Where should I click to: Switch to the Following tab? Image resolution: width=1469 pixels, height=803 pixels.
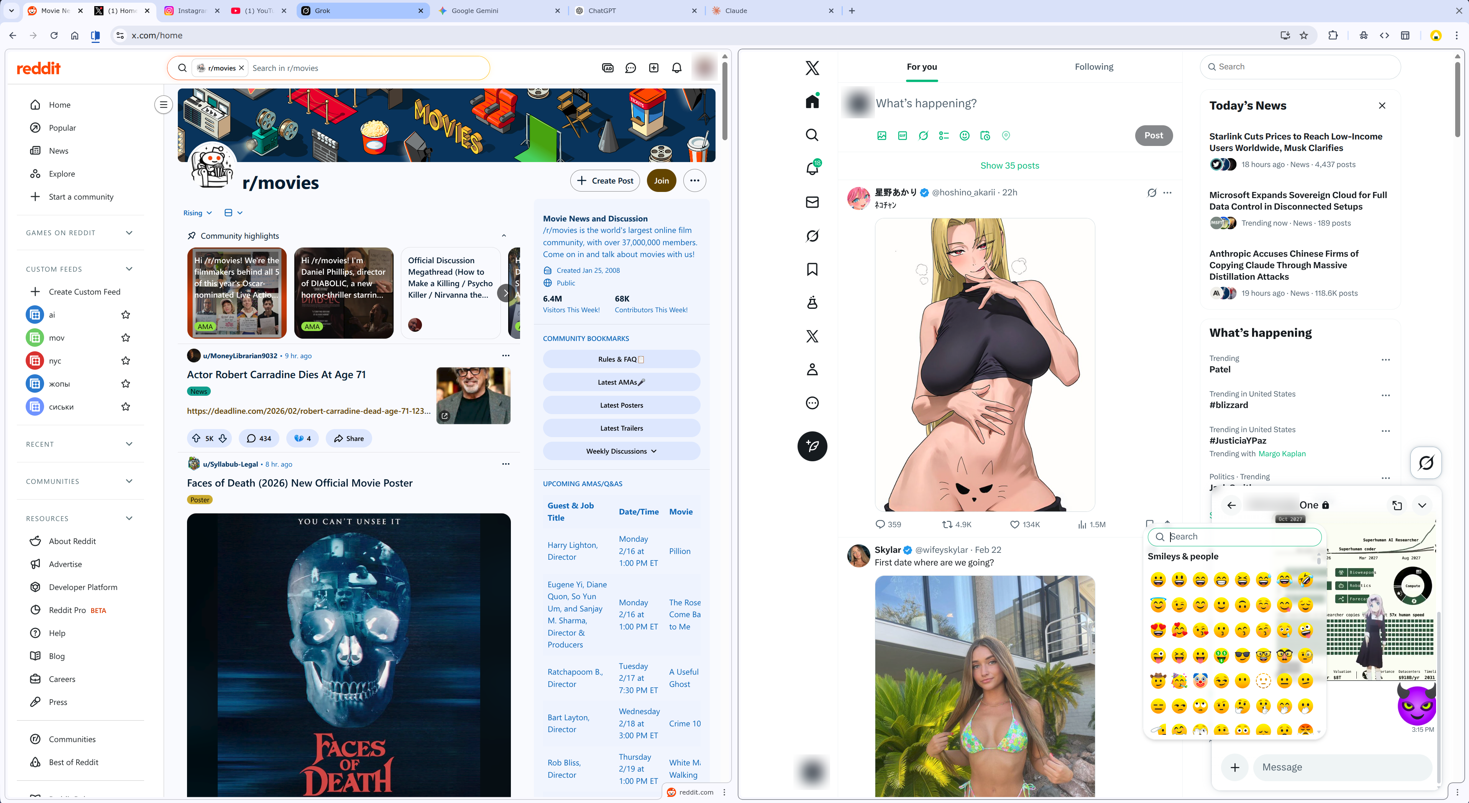(1093, 67)
